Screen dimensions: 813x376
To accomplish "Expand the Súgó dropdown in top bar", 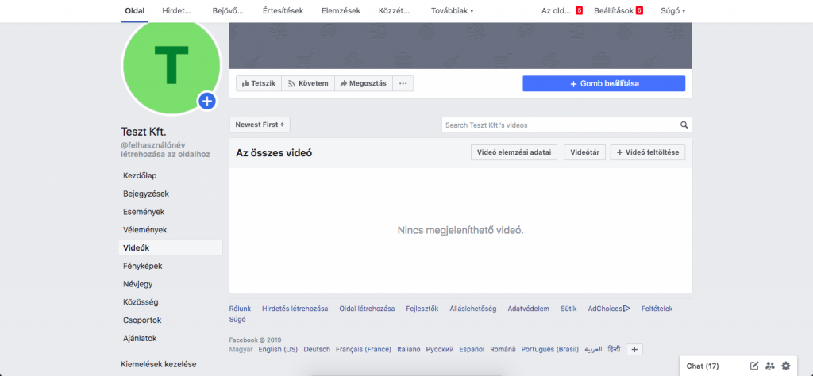I will tap(672, 11).
